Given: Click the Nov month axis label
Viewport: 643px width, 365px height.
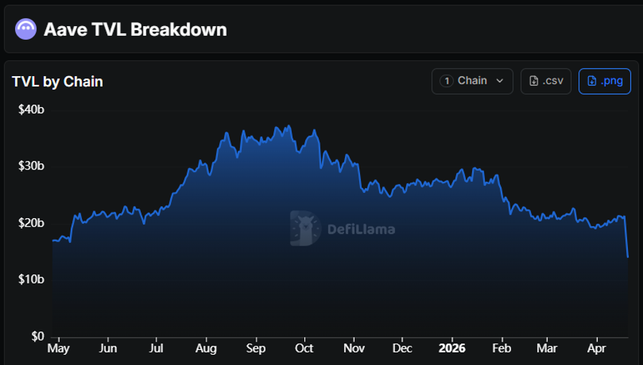Looking at the screenshot, I should pyautogui.click(x=353, y=348).
